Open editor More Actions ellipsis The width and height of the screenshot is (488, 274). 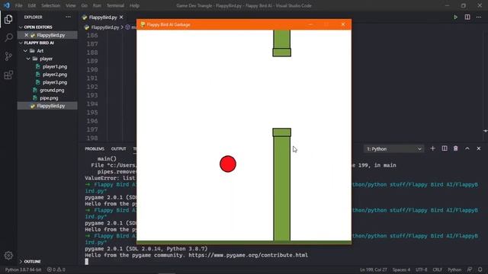click(x=479, y=17)
